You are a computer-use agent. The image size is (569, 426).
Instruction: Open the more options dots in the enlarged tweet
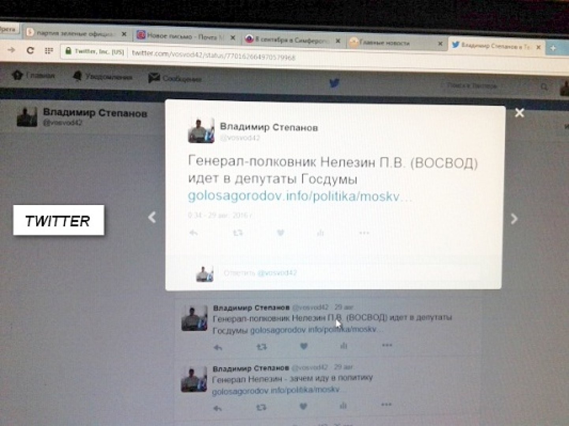tap(364, 233)
